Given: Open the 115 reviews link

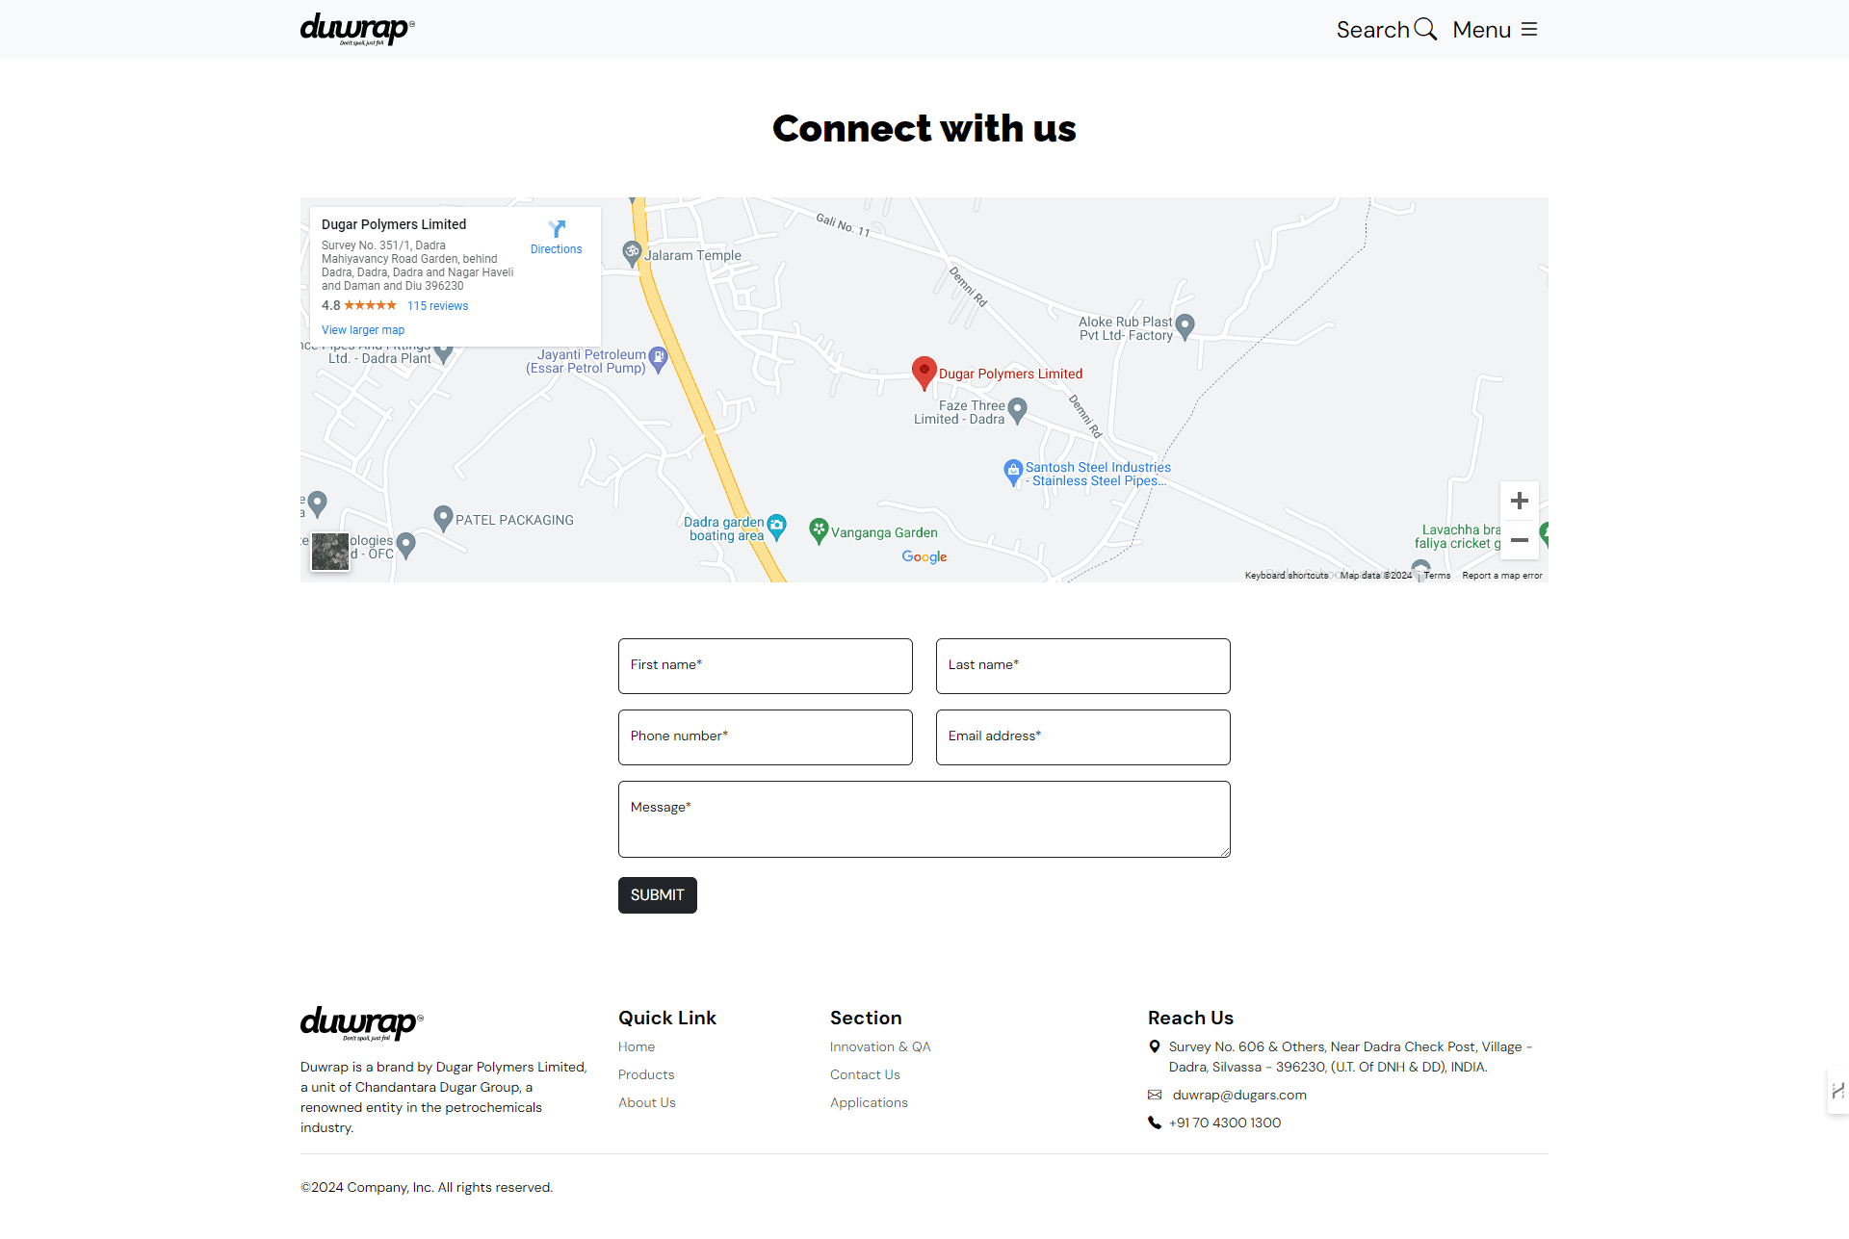Looking at the screenshot, I should pos(437,306).
